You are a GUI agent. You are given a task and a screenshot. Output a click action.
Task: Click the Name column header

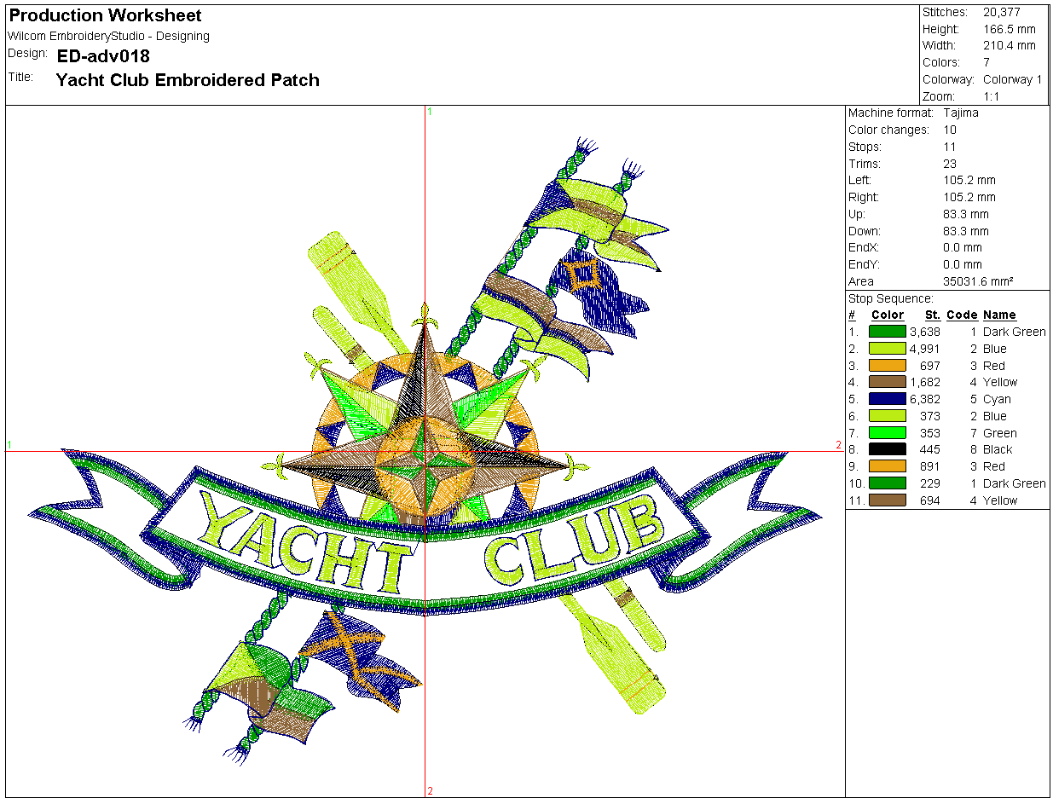tap(999, 315)
